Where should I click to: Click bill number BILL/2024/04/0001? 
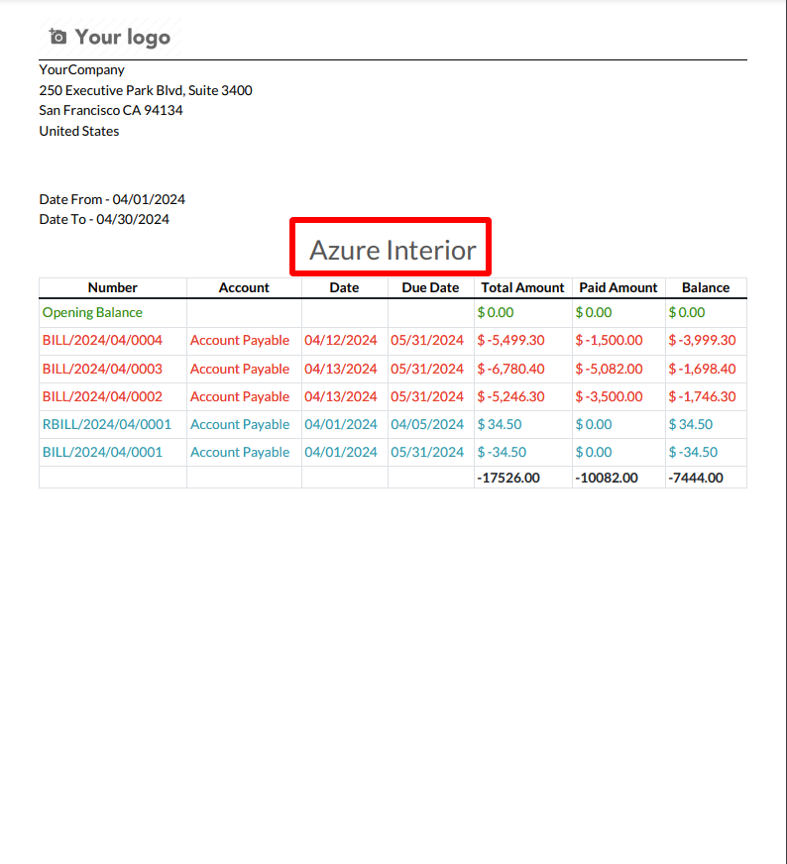click(x=102, y=453)
